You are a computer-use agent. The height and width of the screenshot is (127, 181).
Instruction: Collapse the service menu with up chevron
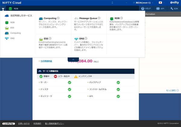point(73,59)
